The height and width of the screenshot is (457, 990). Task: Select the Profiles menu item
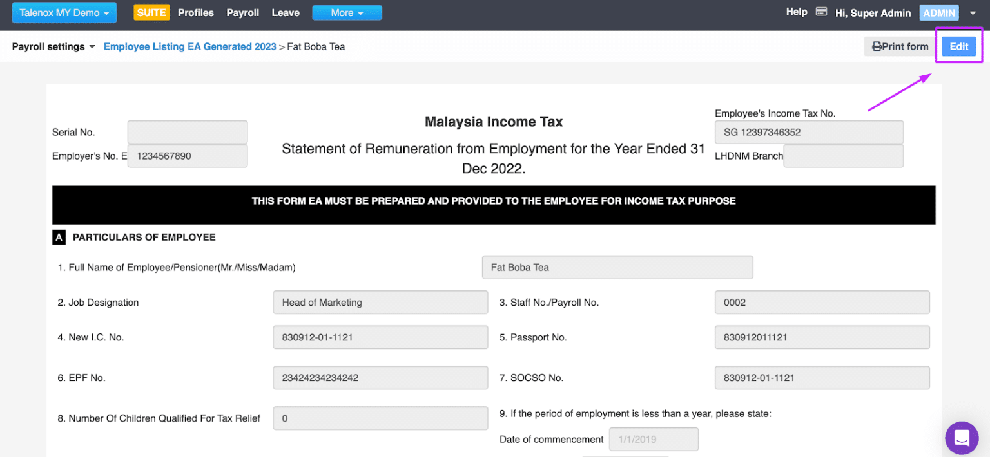point(195,12)
